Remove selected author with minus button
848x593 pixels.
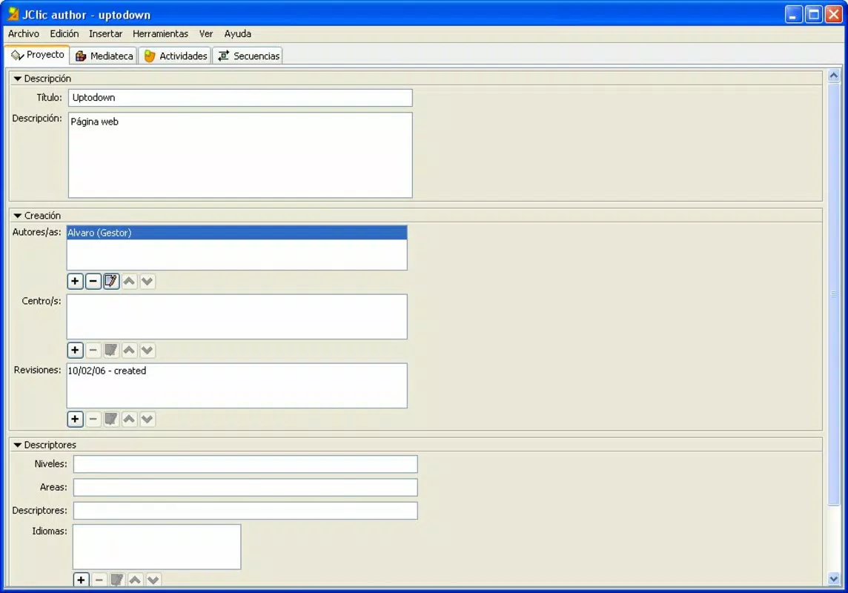click(x=93, y=281)
